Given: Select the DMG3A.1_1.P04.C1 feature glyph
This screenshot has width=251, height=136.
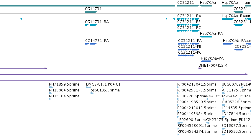Looking at the screenshot, I should [89, 87].
